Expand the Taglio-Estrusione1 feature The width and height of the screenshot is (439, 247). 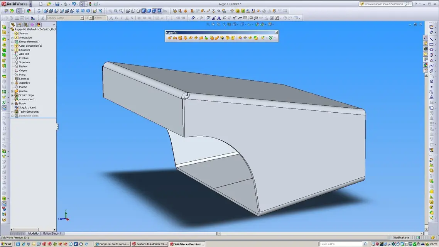coord(12,112)
